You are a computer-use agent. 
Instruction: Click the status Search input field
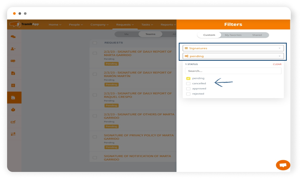233,71
